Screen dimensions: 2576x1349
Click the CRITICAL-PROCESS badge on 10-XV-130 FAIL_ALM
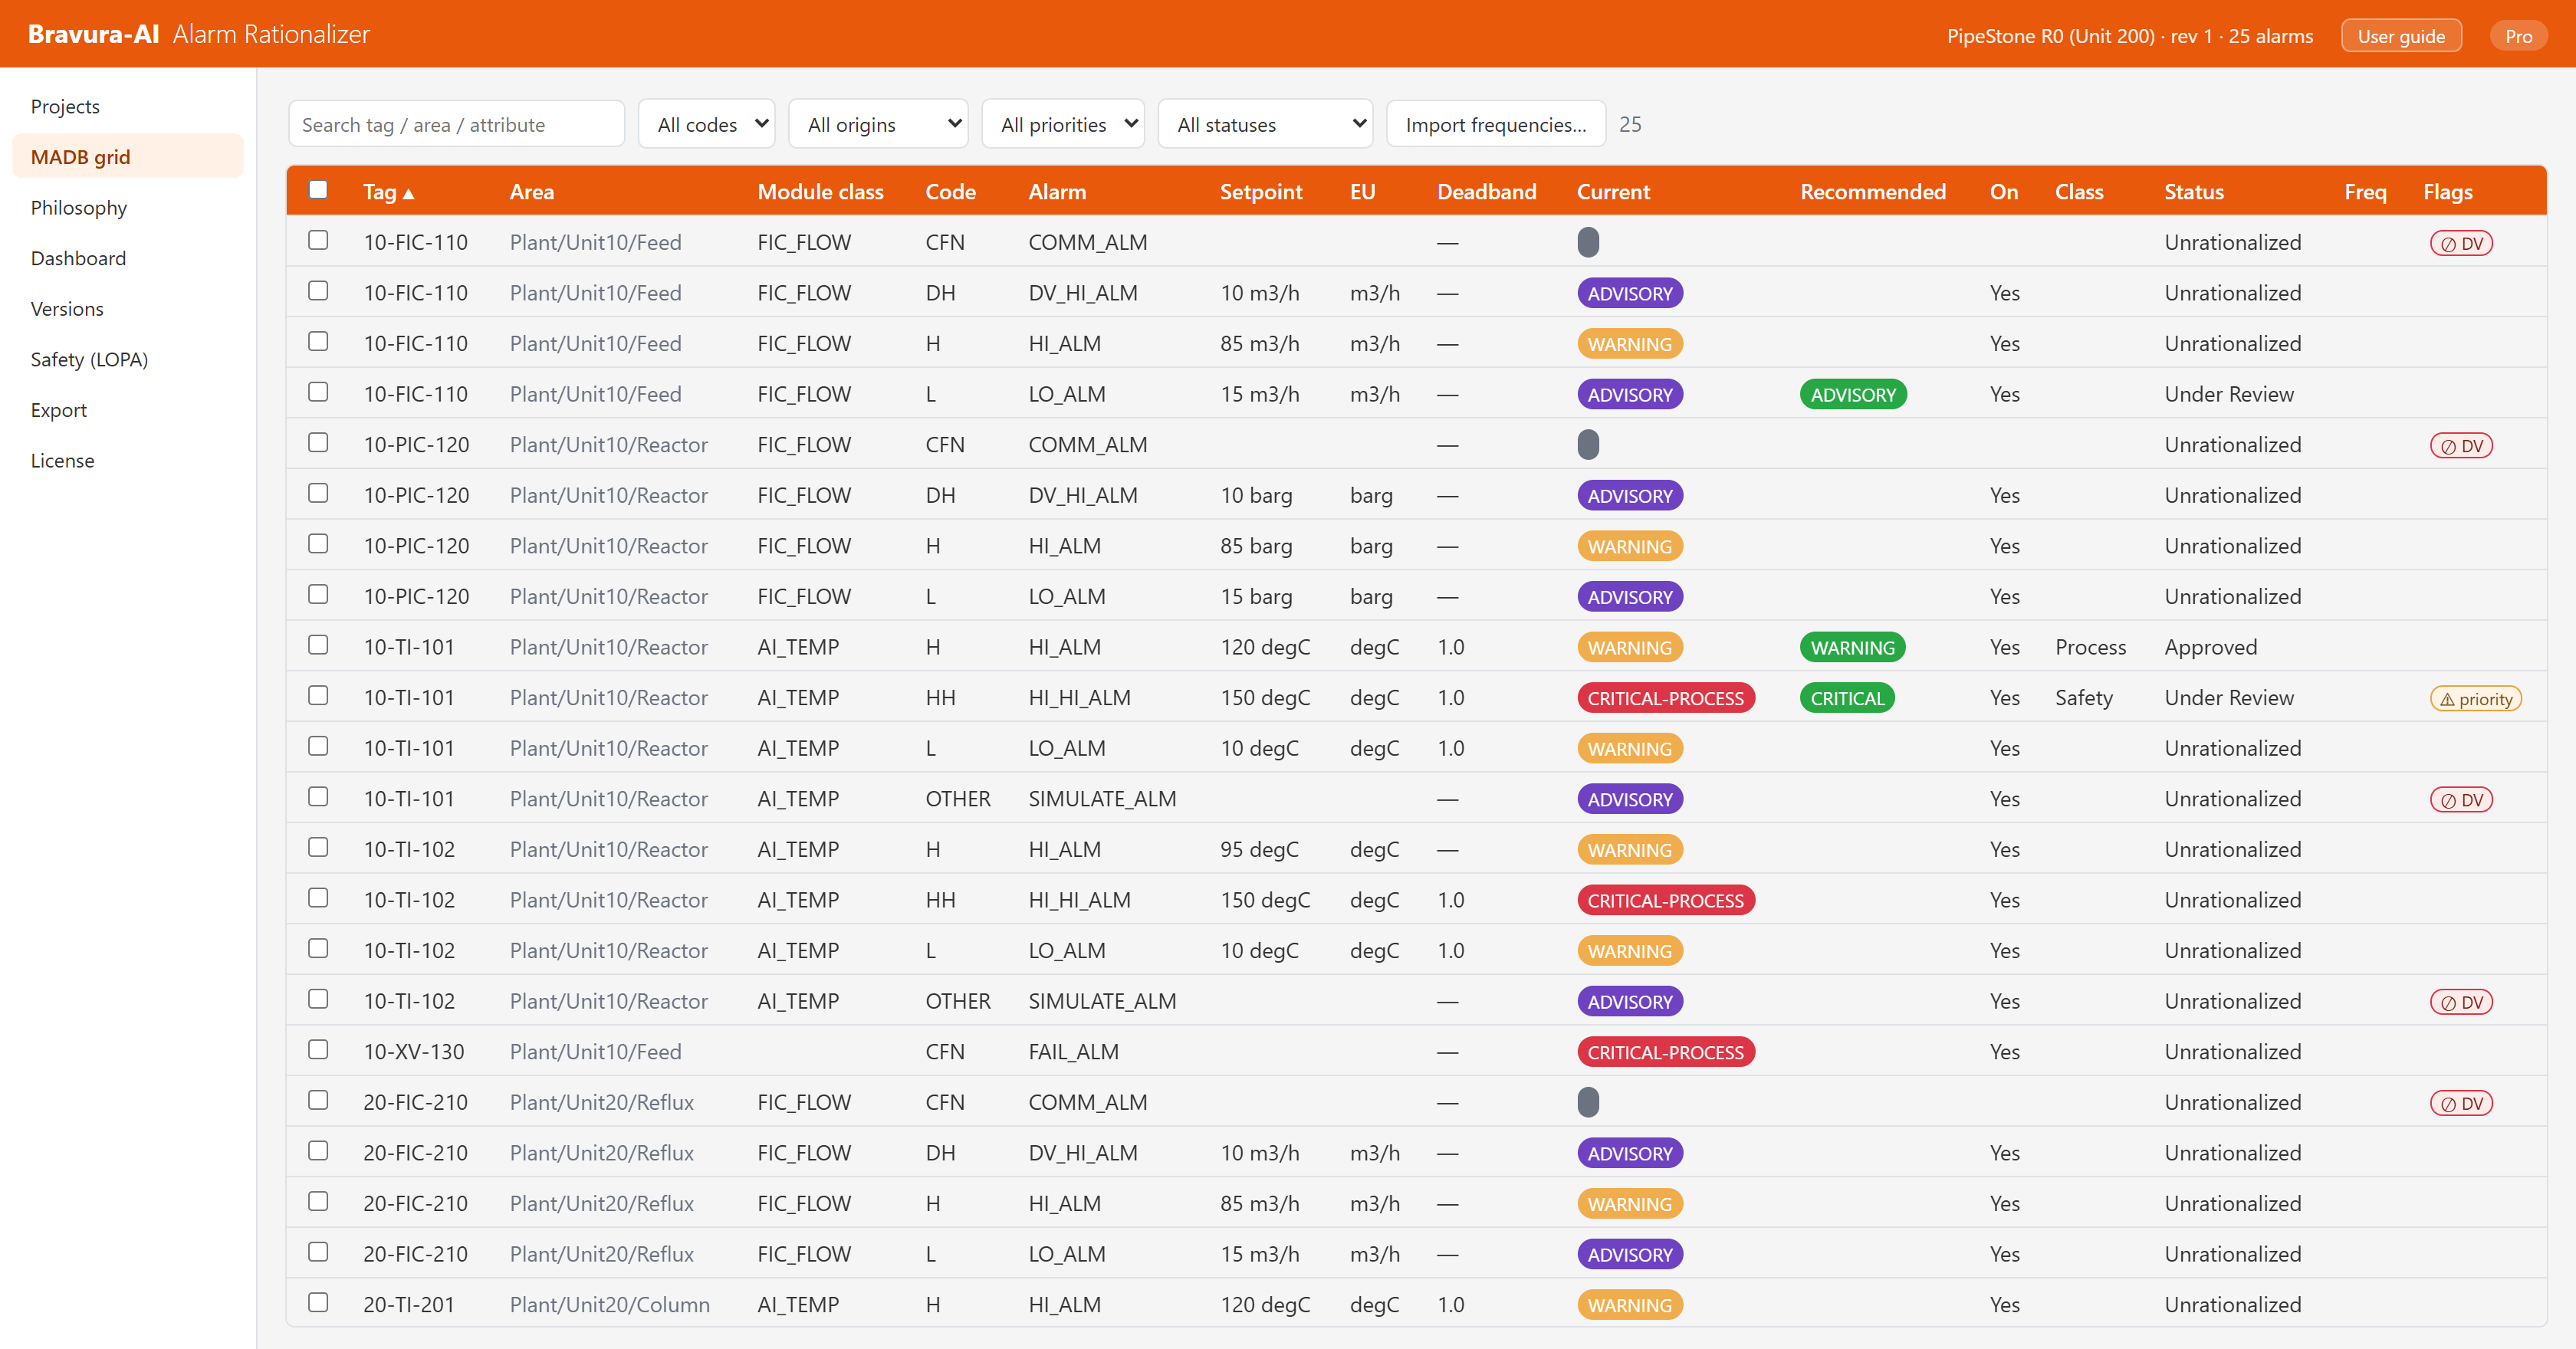click(x=1665, y=1052)
